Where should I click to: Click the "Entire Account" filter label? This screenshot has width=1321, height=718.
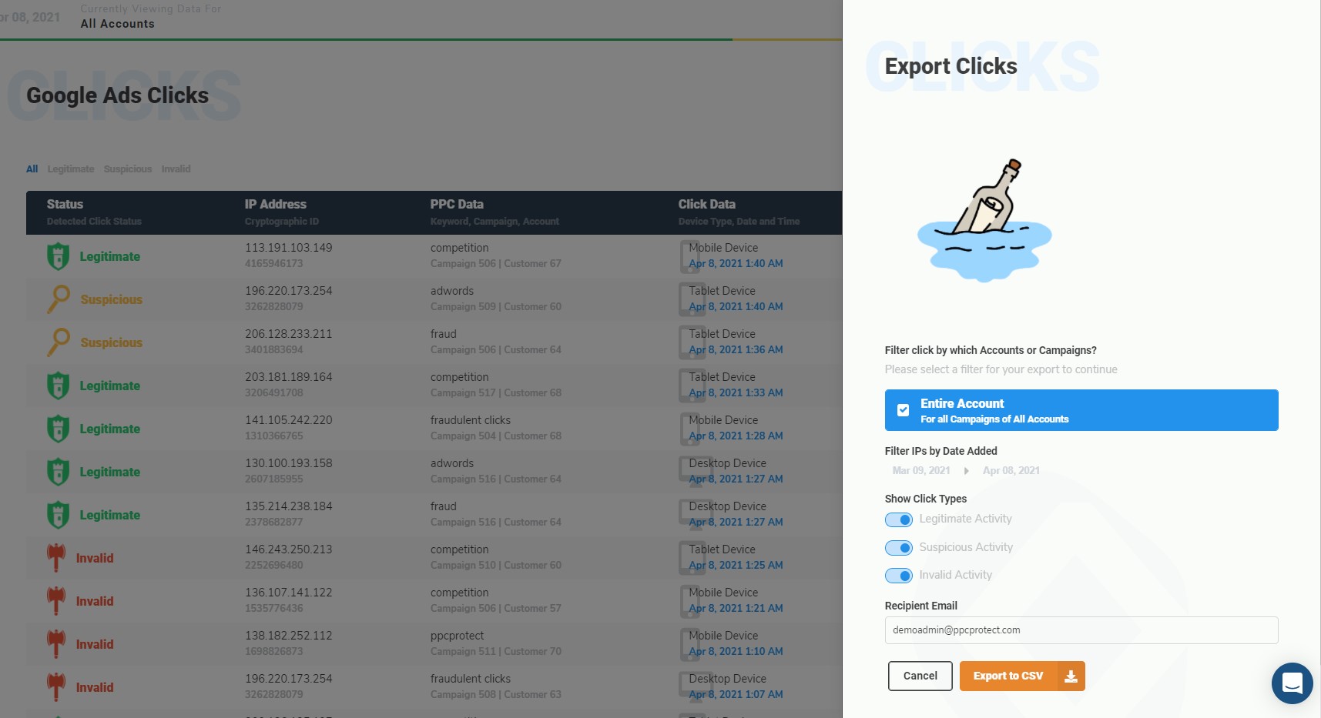coord(962,404)
